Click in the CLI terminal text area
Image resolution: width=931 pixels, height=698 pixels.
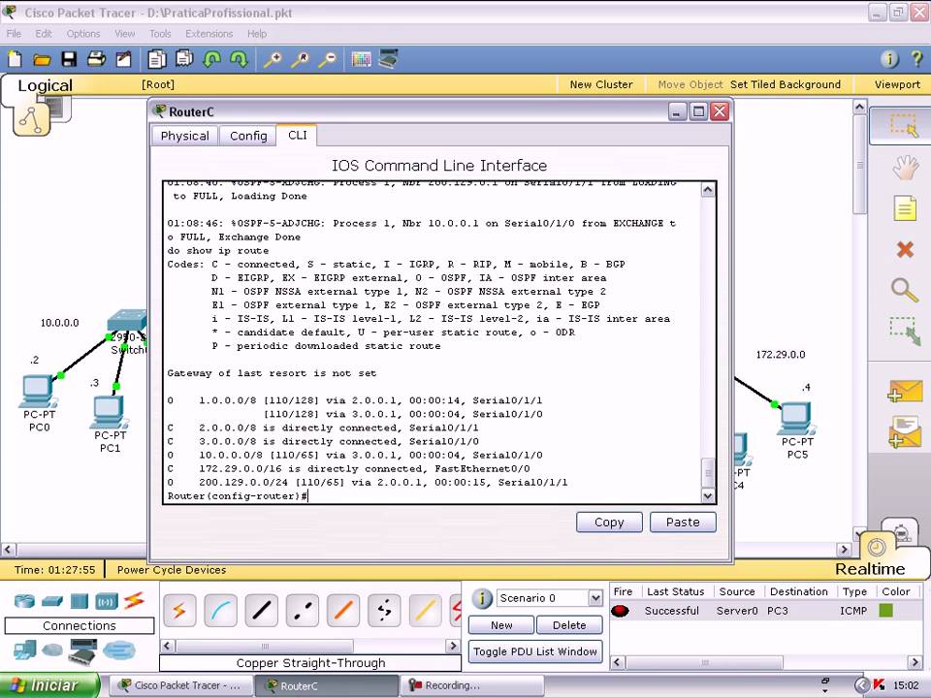click(x=432, y=342)
